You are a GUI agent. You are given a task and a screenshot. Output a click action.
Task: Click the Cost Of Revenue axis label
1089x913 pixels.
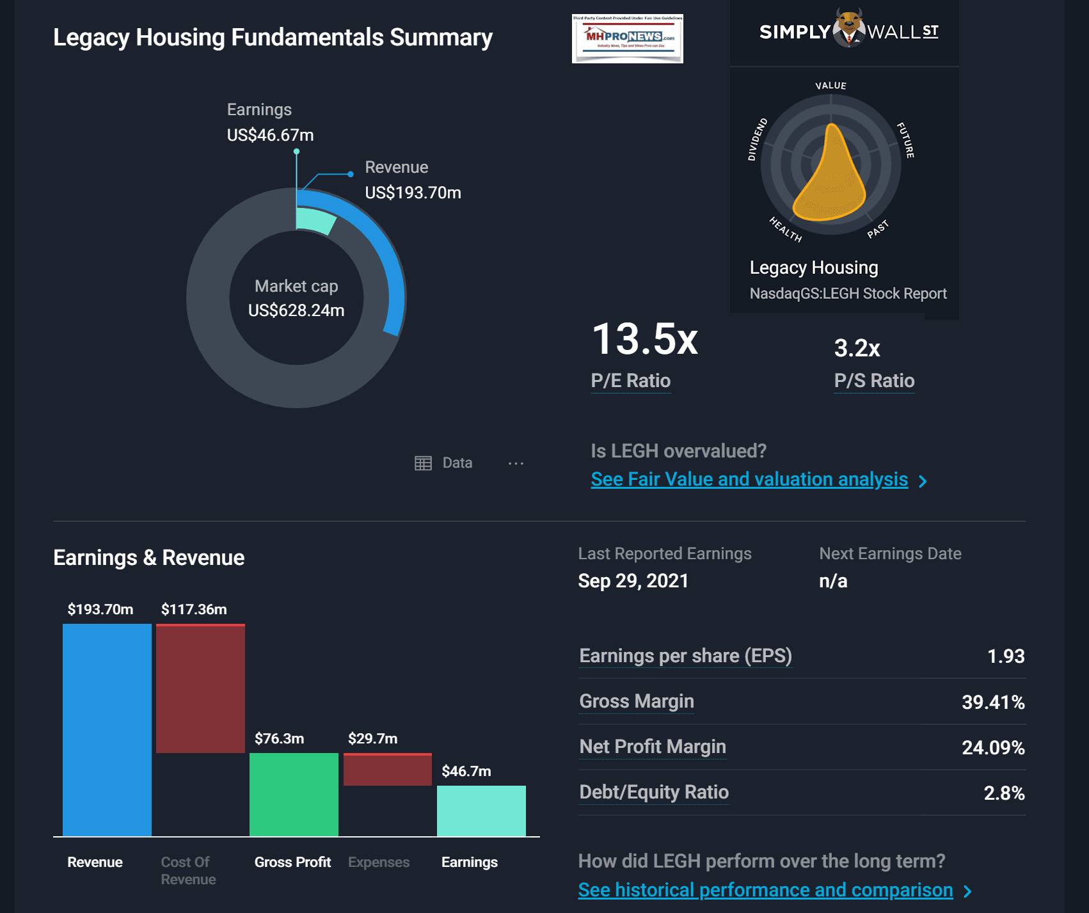[x=188, y=871]
